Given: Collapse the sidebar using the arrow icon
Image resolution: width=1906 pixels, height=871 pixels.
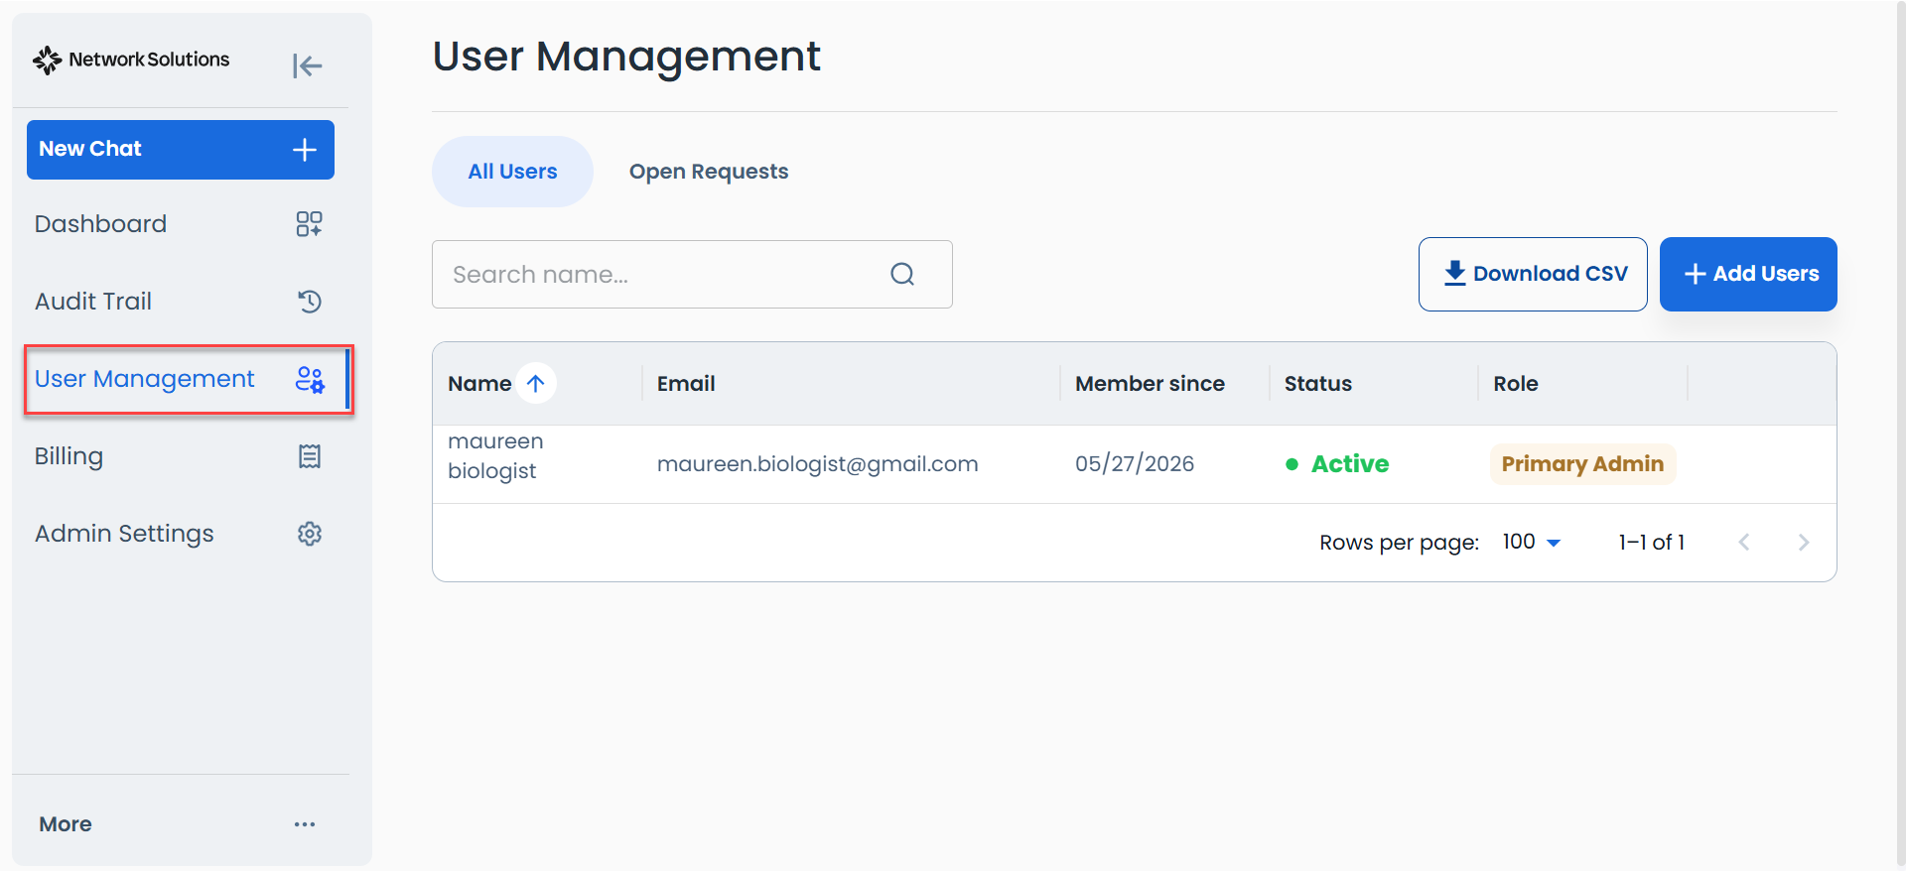Looking at the screenshot, I should pos(308,65).
